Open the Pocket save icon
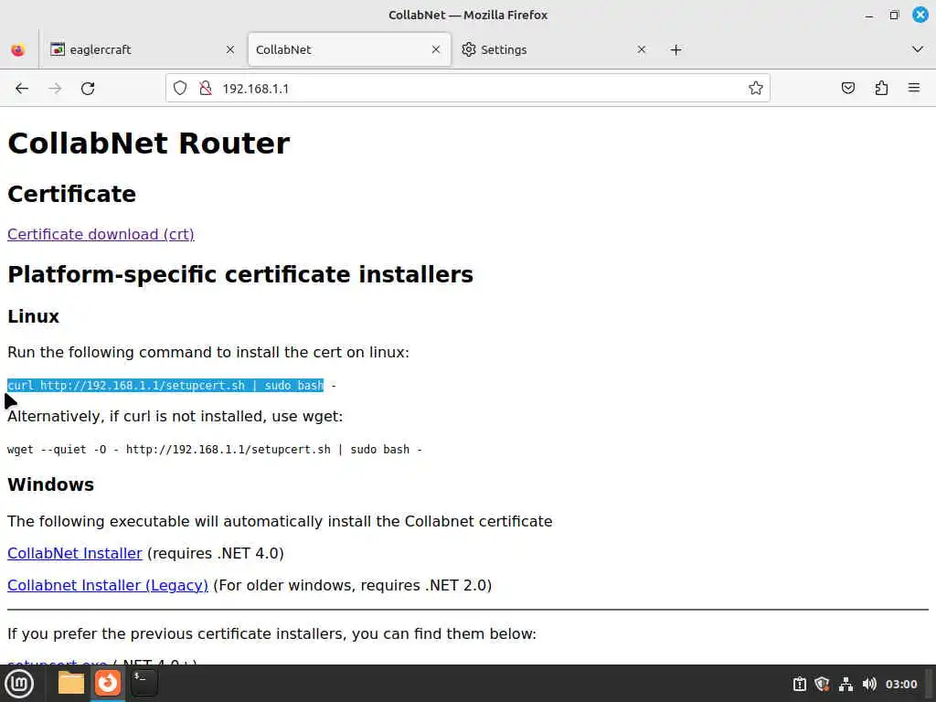Image resolution: width=936 pixels, height=702 pixels. 847,89
